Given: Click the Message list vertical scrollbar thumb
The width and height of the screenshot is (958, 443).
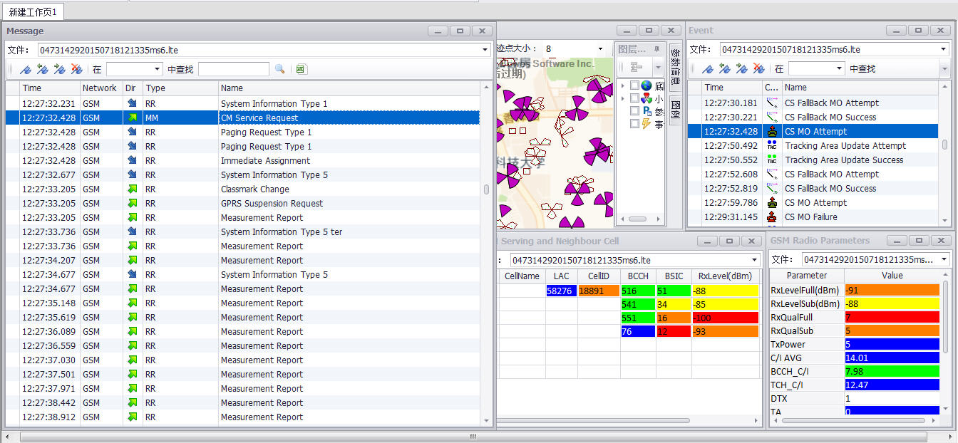Looking at the screenshot, I should (x=487, y=189).
